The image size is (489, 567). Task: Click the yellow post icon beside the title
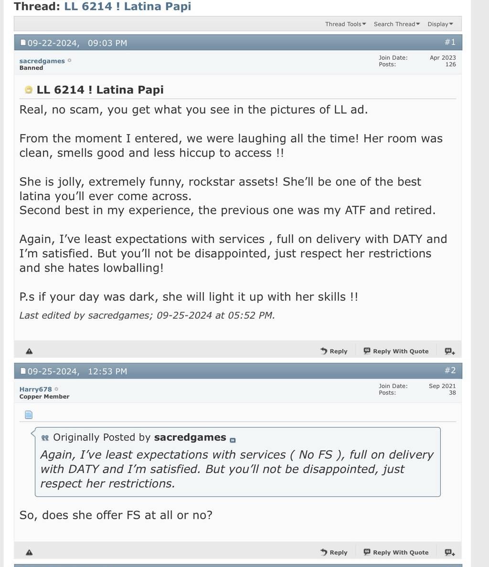(29, 90)
